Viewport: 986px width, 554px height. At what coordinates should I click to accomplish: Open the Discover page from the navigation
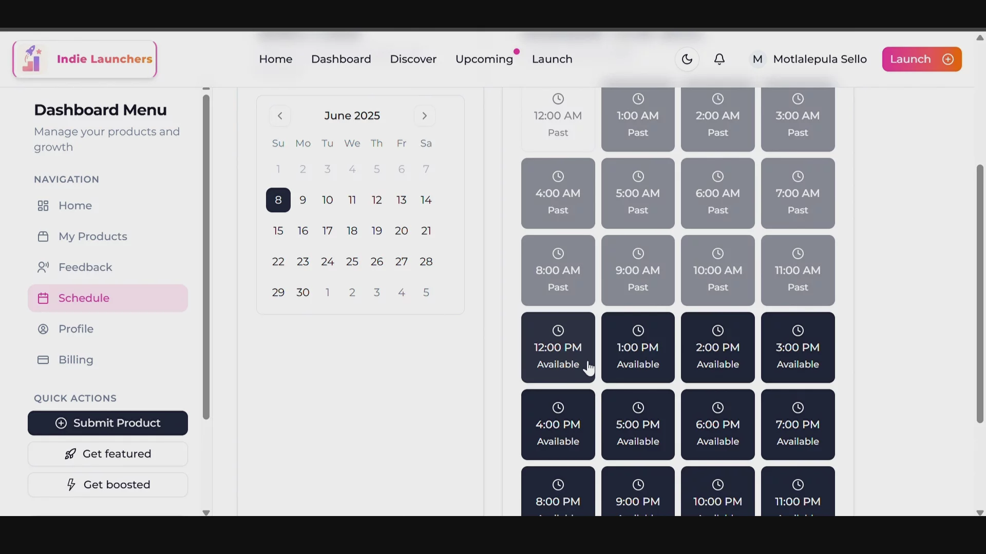point(413,59)
